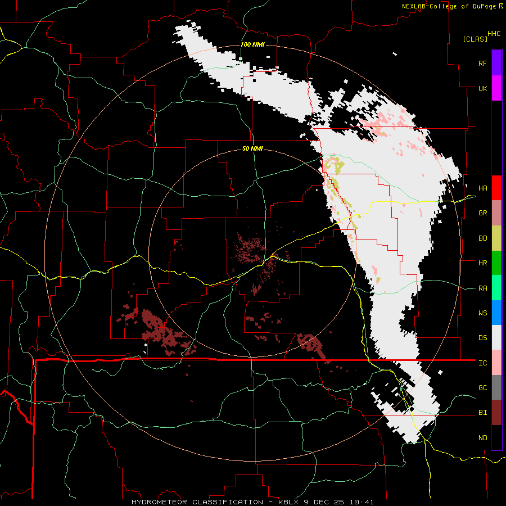
Task: Click the dusty pink GR legend swatch
Action: tap(496, 213)
